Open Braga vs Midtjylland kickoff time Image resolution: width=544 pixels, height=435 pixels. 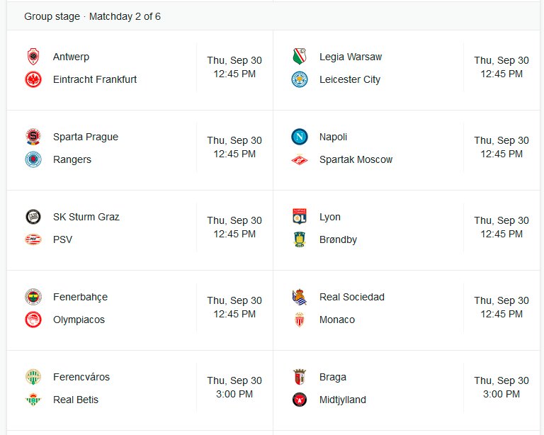pos(501,387)
